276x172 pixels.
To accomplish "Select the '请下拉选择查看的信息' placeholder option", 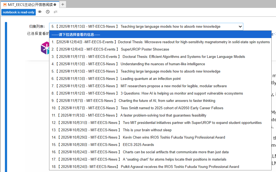I will [x=160, y=35].
